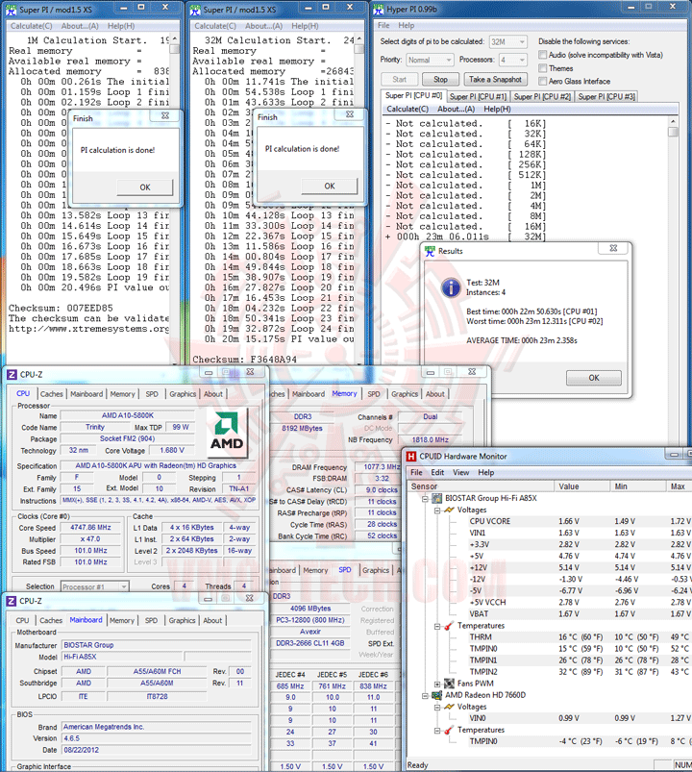Viewport: 692px width, 772px height.
Task: Collapse the Radeon Voltages tree node
Action: (x=437, y=708)
